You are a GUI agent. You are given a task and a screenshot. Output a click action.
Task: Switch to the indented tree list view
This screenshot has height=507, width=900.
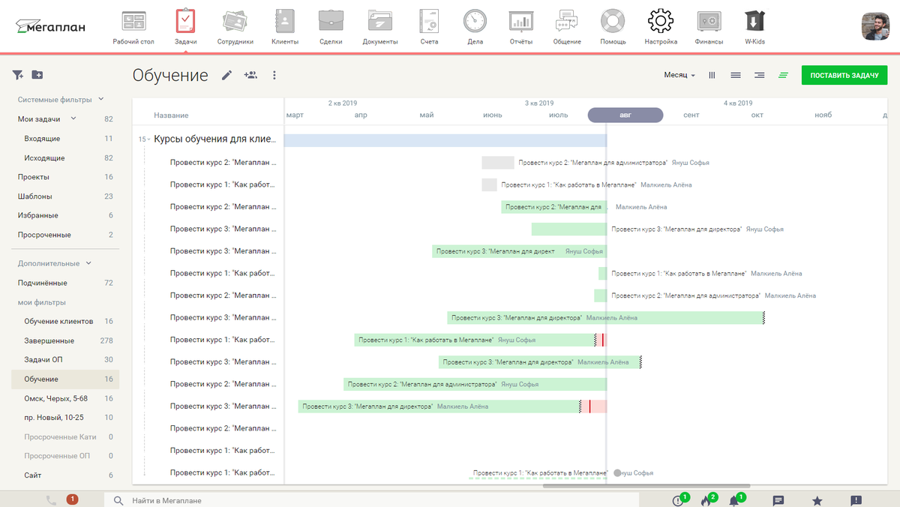pos(760,75)
